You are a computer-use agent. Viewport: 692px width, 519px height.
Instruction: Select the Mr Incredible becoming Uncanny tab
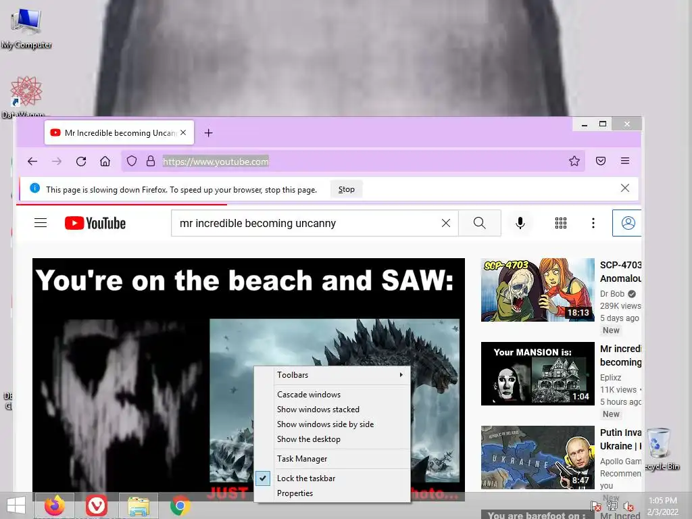pos(119,132)
